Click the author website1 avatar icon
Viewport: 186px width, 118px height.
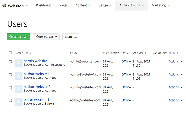point(19,76)
